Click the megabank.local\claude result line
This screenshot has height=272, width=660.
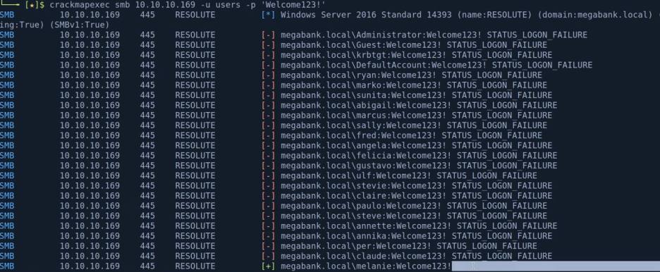point(416,256)
